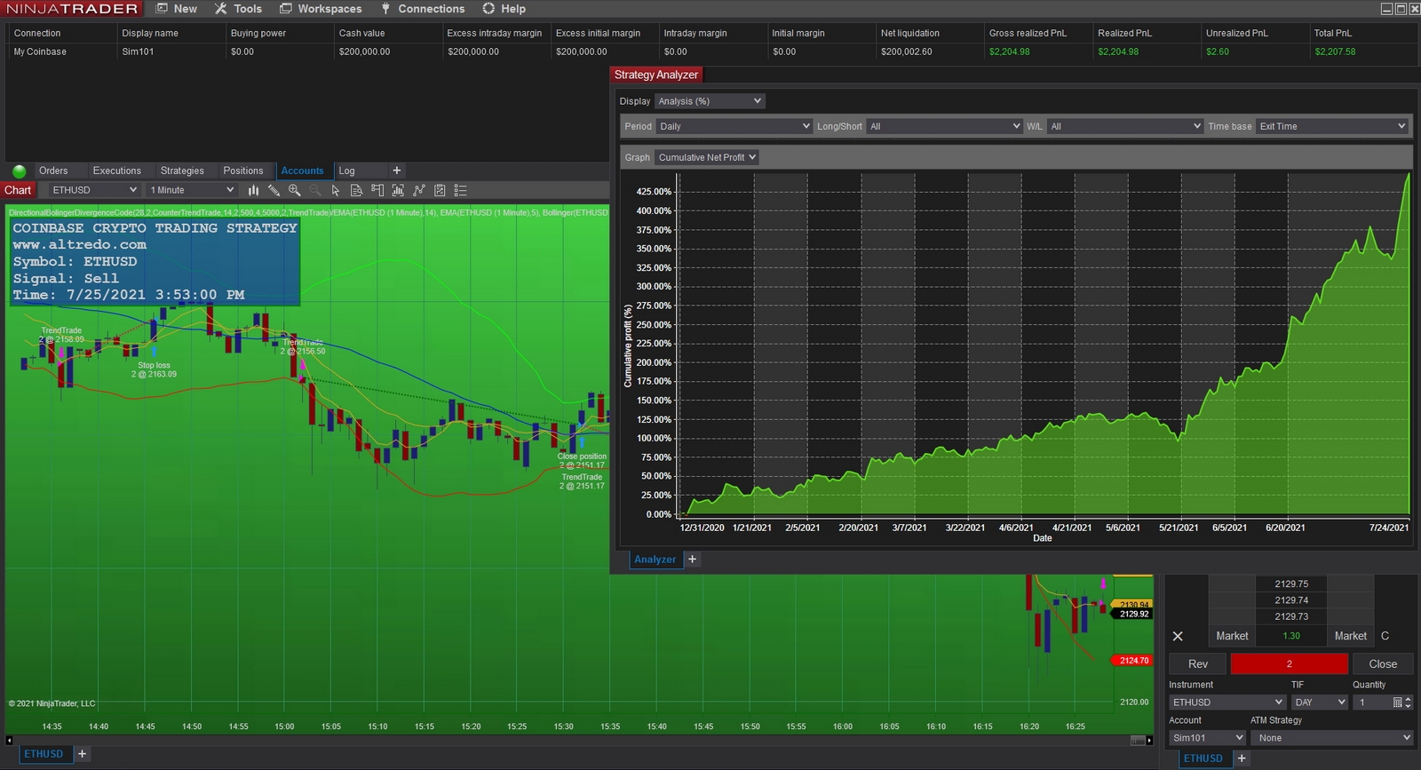Click the C button beside Market
The image size is (1421, 770).
tap(1385, 636)
